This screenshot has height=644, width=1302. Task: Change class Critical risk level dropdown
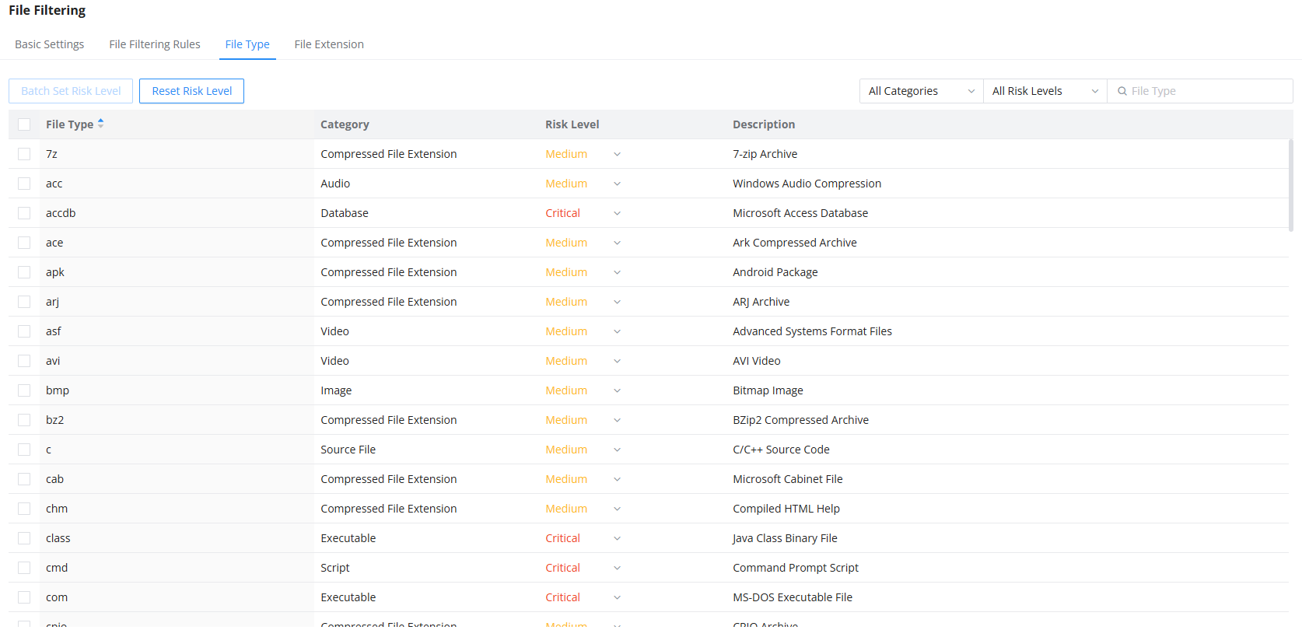583,538
